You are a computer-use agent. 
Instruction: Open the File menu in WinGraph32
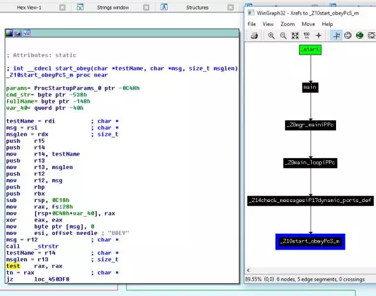[251, 24]
